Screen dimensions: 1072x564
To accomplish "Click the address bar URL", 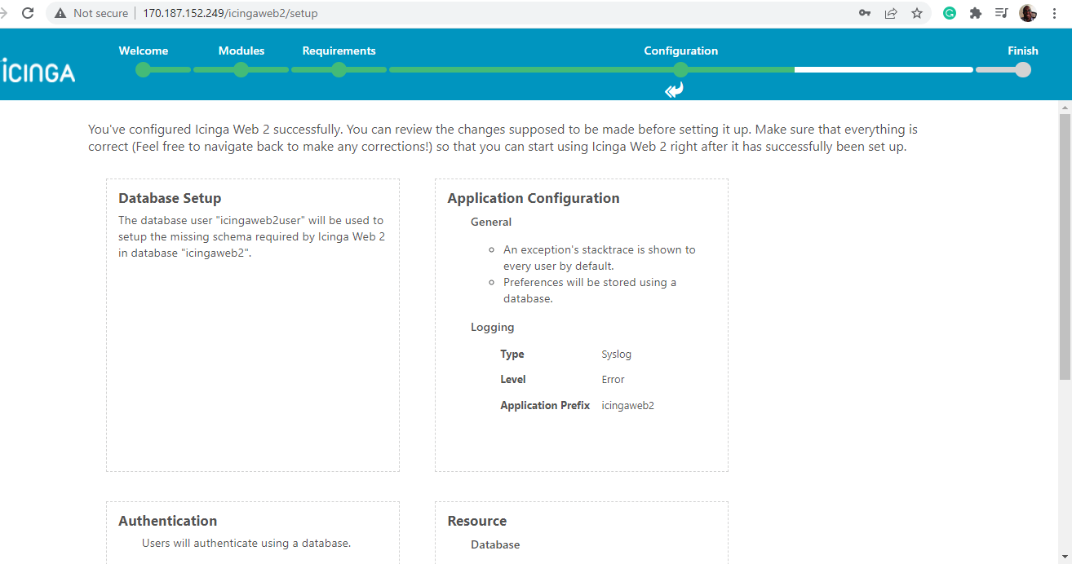I will click(x=230, y=13).
